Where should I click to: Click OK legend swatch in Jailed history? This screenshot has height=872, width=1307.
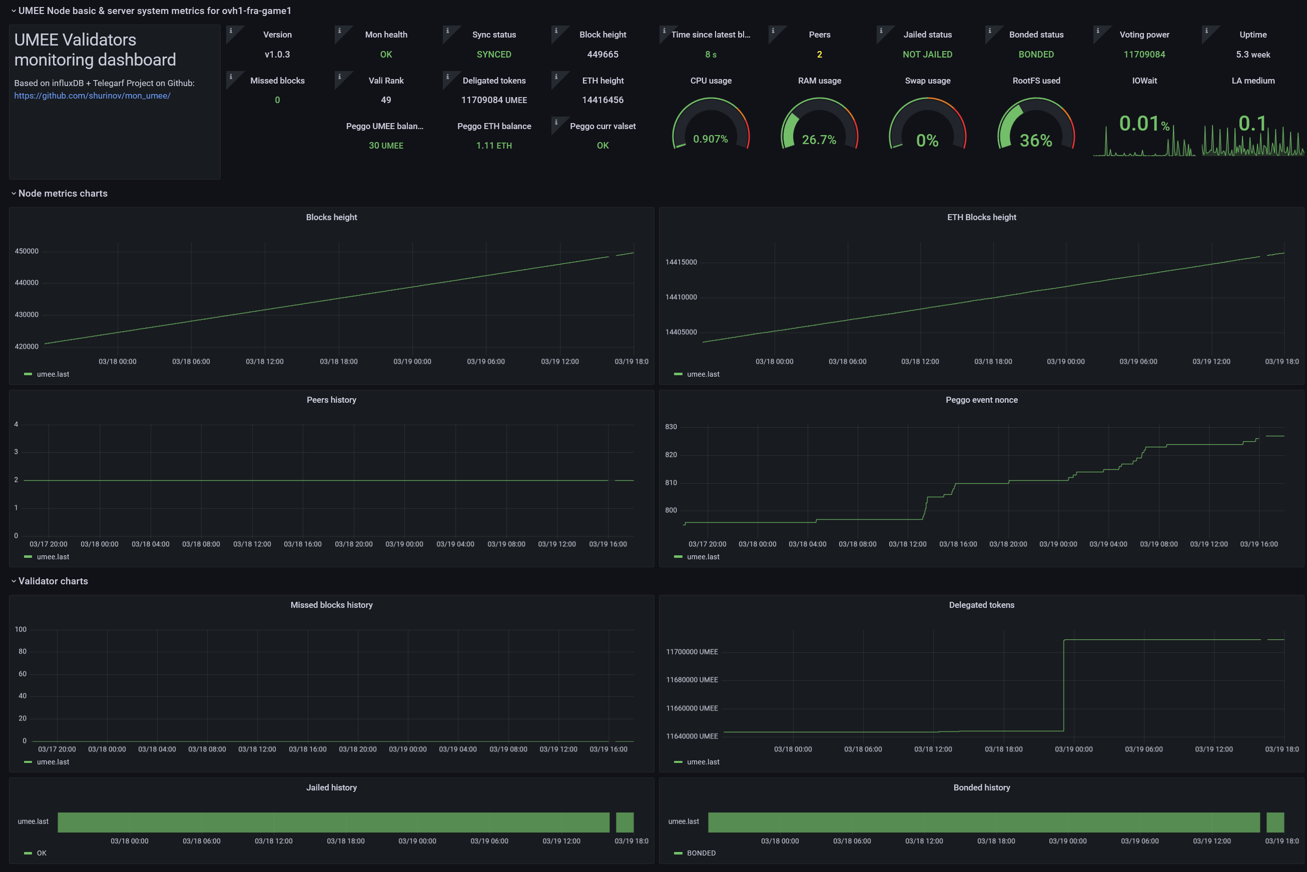coord(28,853)
